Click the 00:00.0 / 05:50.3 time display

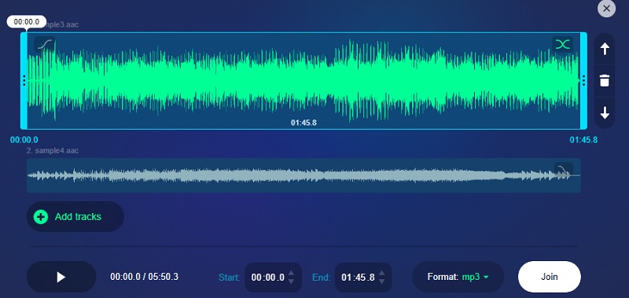[x=145, y=277]
